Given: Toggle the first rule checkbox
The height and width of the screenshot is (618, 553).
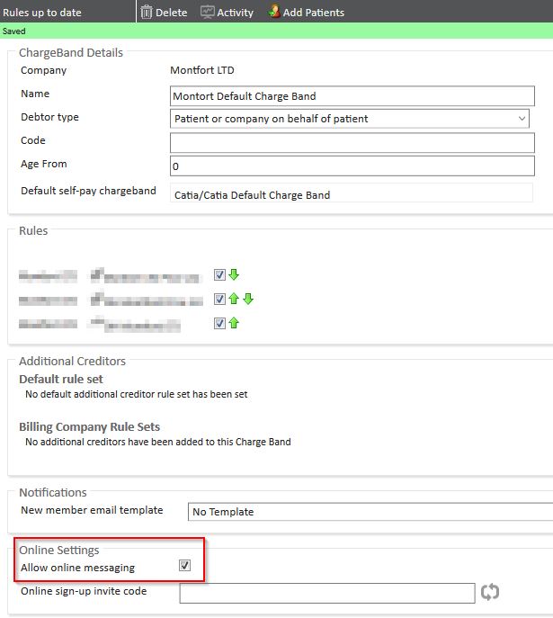Looking at the screenshot, I should [219, 275].
